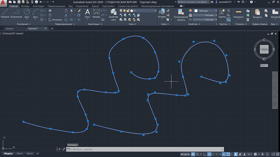Switch to the Вставка ribbon tab
Screen dimensions: 280x157
pos(25,6)
